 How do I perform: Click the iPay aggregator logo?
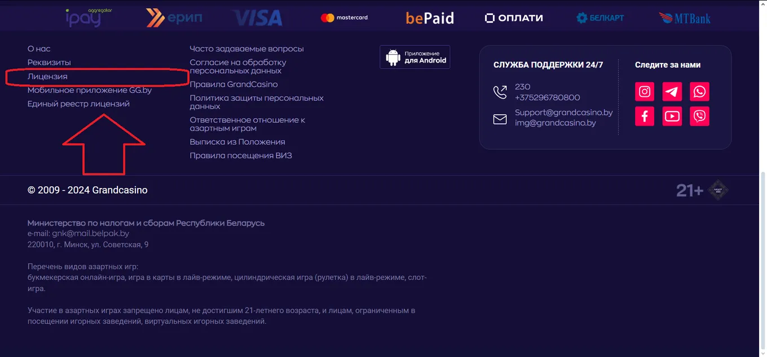88,18
